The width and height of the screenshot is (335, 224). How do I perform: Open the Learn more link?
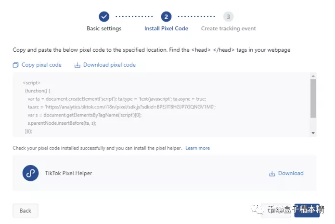point(198,148)
